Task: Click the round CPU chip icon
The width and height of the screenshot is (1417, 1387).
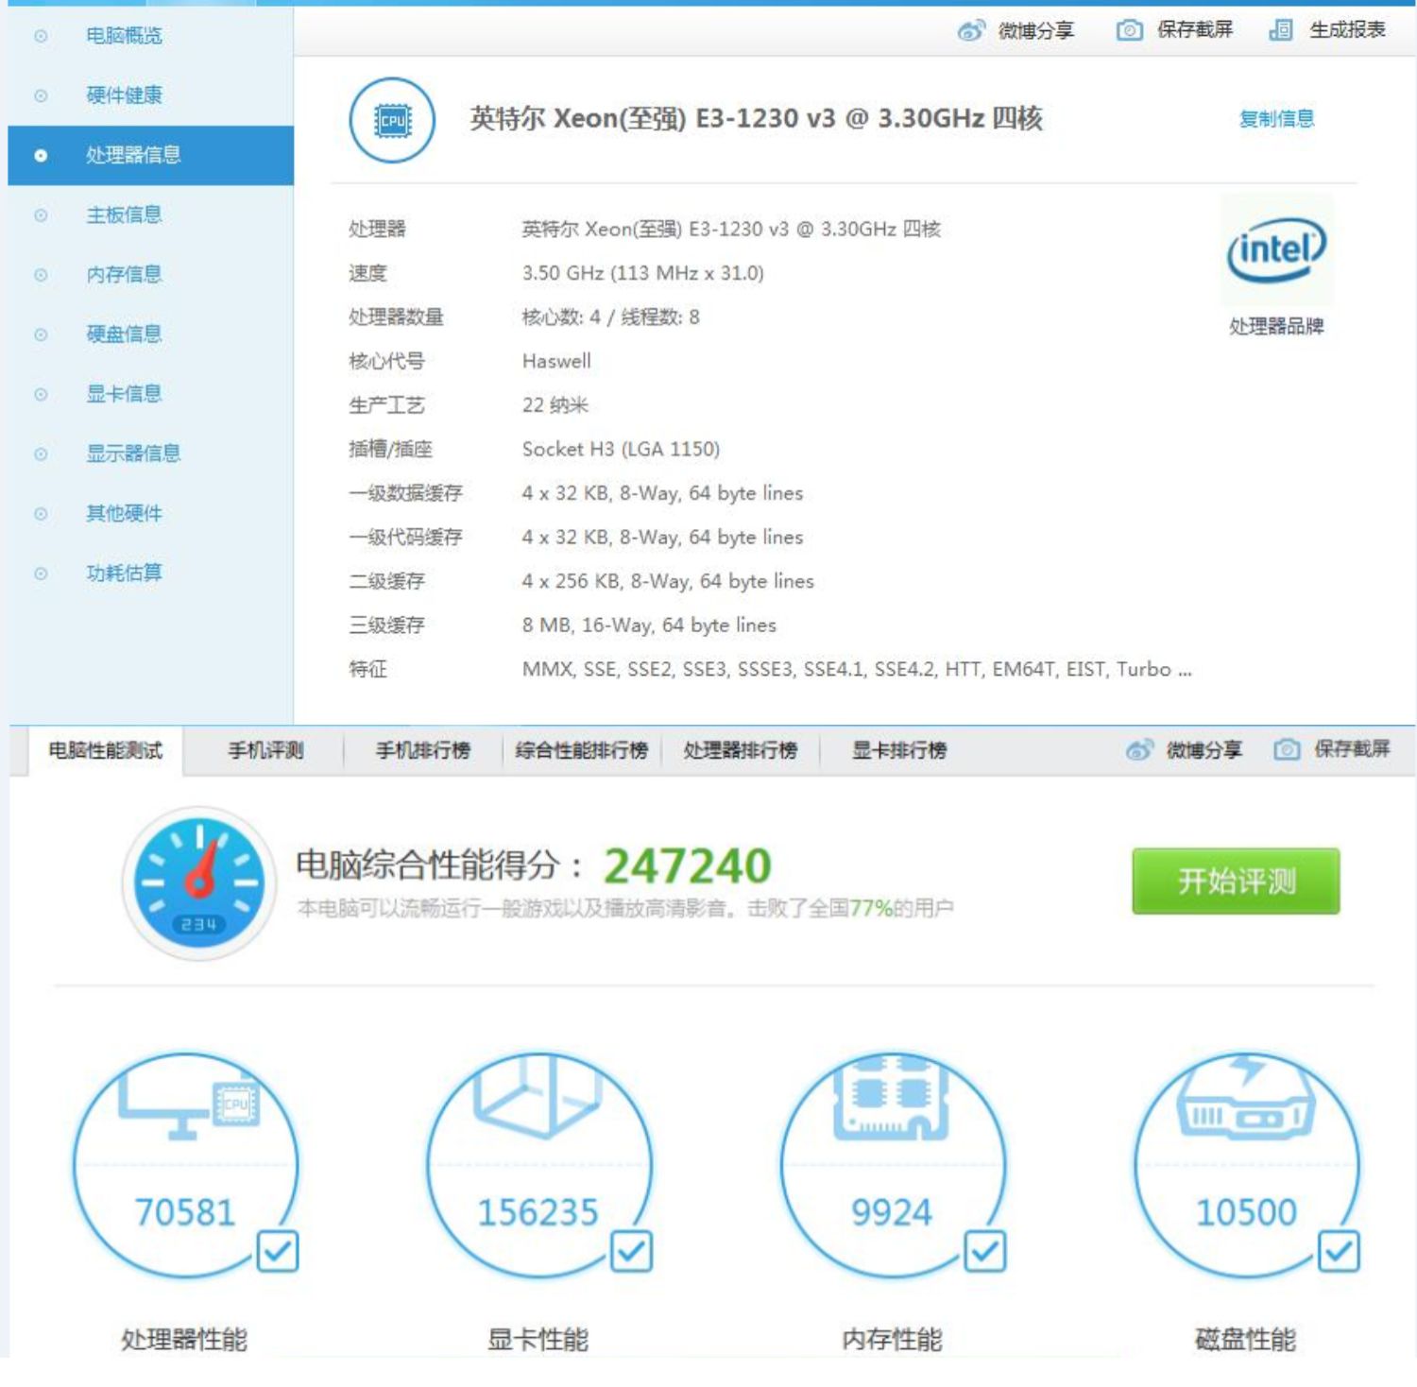Action: click(x=392, y=120)
